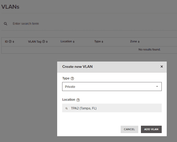Click the Zone column header text
Viewport: 177px width, 142px height.
(x=134, y=41)
